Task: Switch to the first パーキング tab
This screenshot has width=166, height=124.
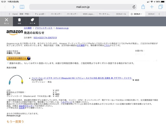Action: coord(57,14)
